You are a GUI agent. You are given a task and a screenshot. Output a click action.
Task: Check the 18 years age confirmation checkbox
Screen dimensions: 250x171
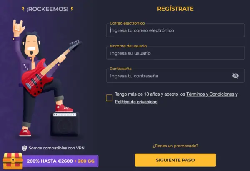coord(109,98)
